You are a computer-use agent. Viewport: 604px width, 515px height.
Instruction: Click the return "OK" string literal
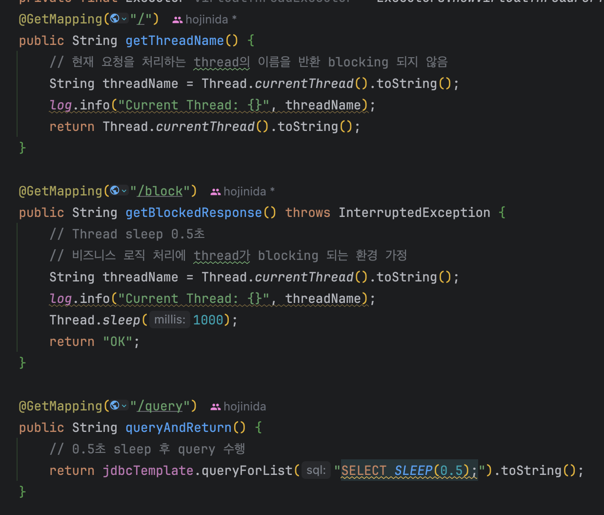pos(118,342)
